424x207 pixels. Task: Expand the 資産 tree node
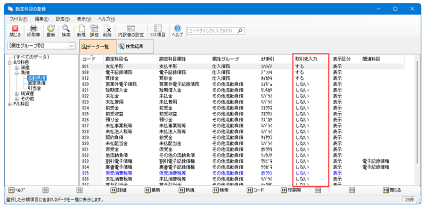[16, 68]
